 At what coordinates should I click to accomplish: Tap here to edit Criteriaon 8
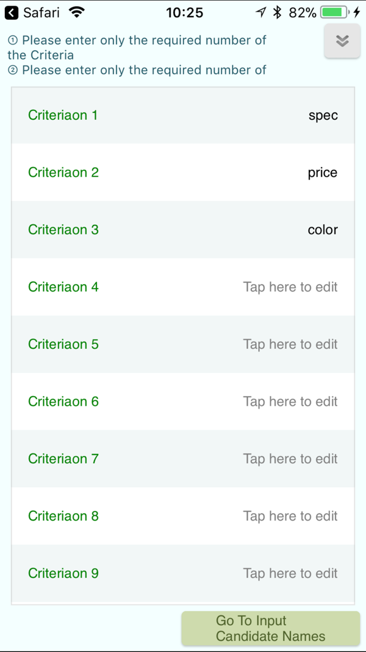290,516
